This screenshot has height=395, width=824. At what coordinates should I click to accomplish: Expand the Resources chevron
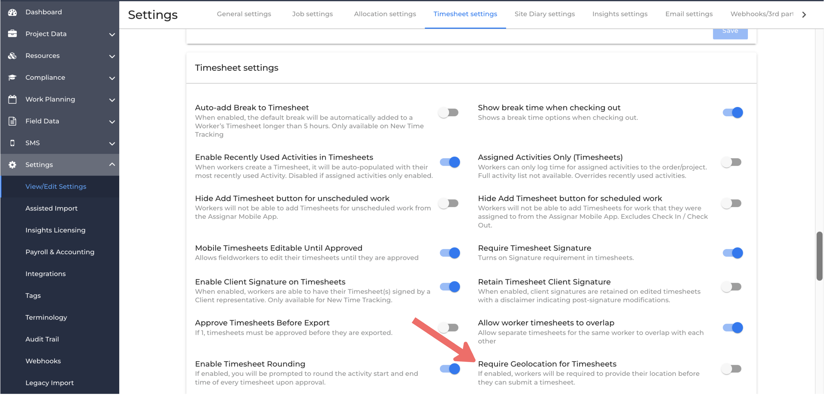point(112,56)
